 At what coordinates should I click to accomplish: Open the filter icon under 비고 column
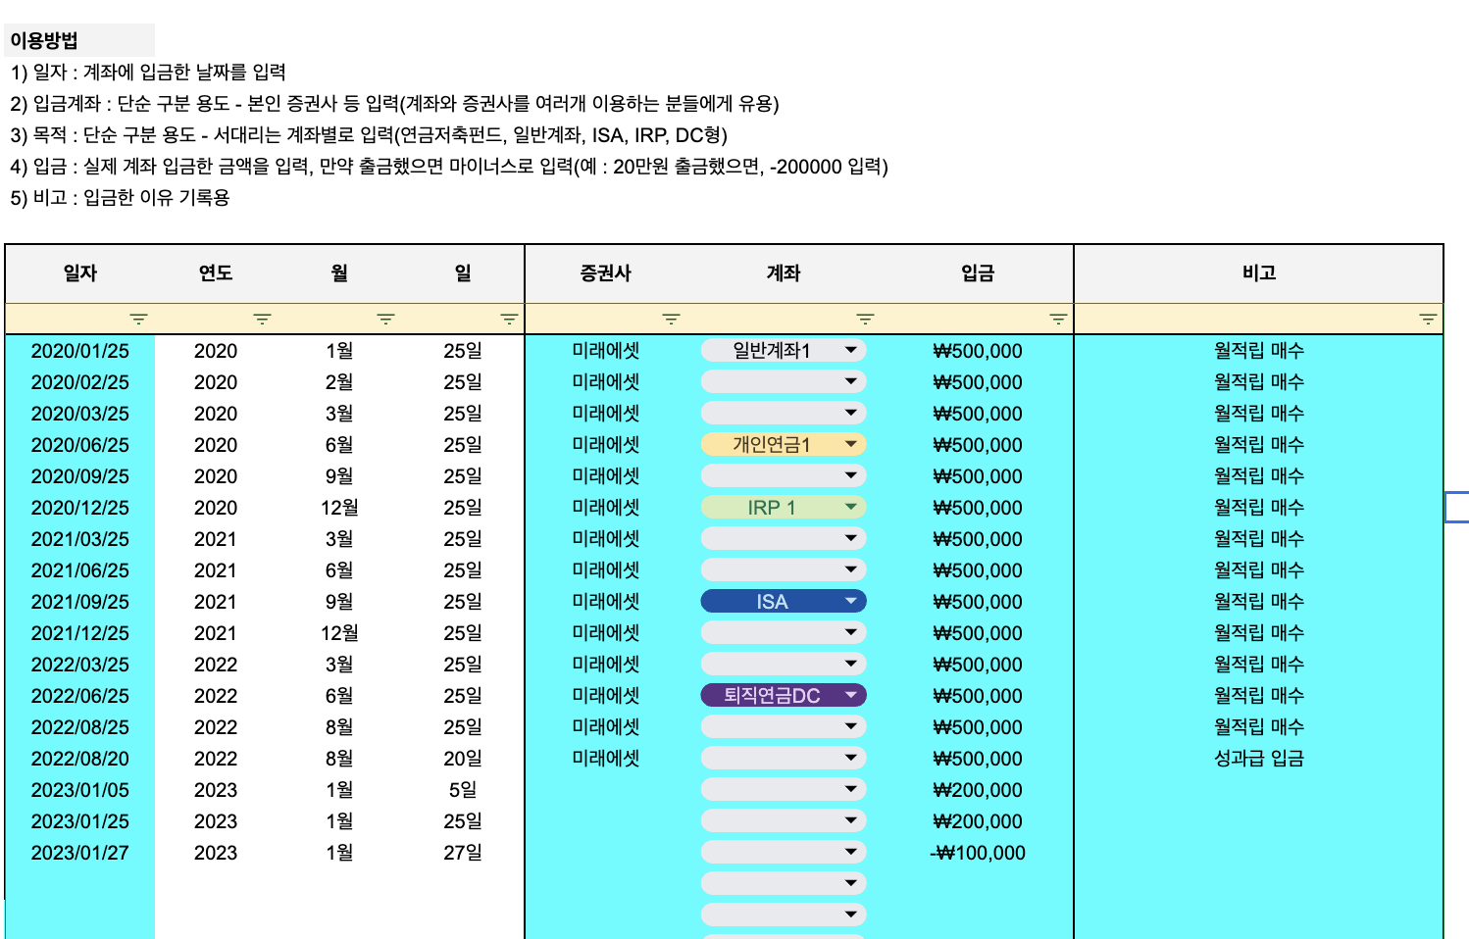tap(1428, 320)
